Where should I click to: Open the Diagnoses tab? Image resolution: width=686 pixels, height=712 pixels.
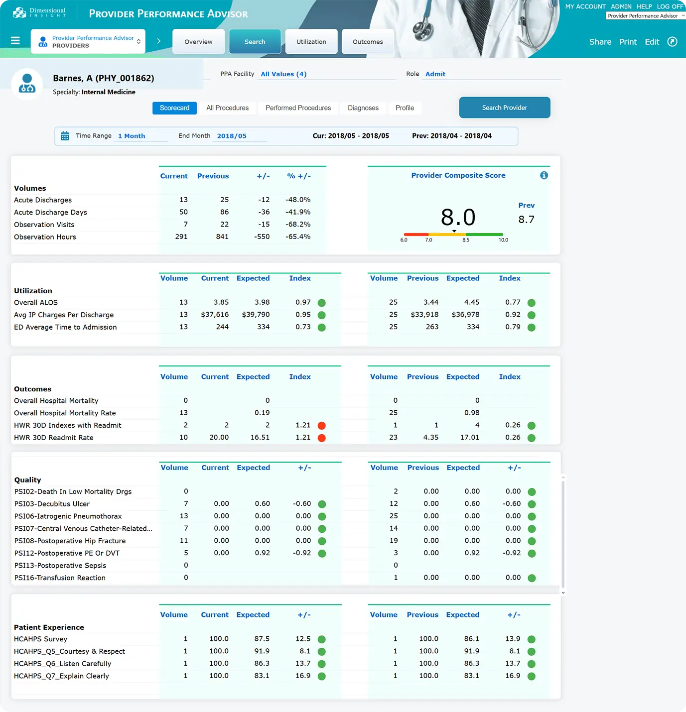pos(363,108)
